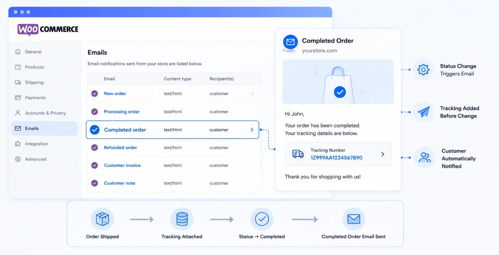
Task: Open tracking details via Tracking Number chevron
Action: [x=383, y=154]
